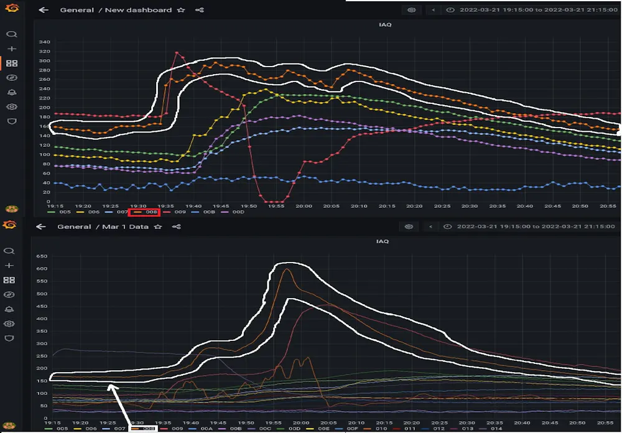Open dashboard settings gear on the top toolbar
The width and height of the screenshot is (622, 433).
tap(411, 10)
